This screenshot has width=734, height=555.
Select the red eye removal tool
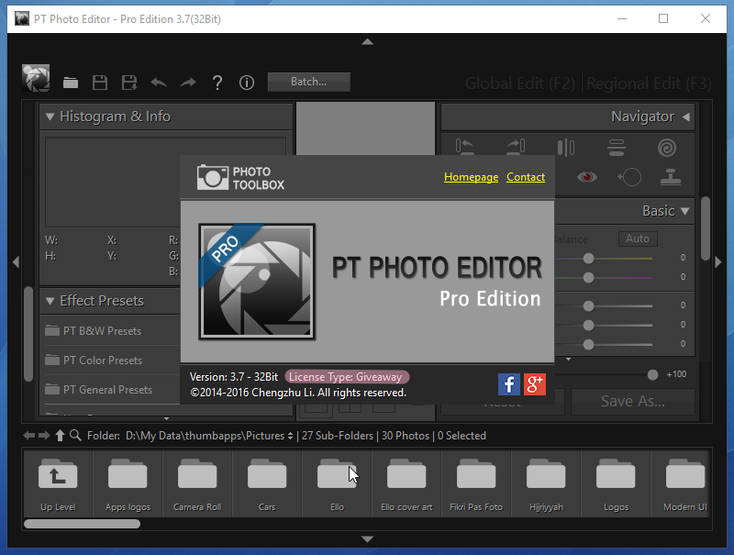(587, 177)
